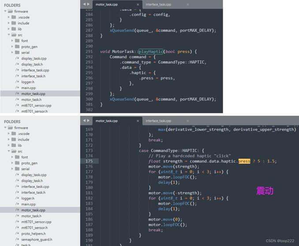Expand the include folder in upper sidebar
The height and width of the screenshot is (246, 299).
[9, 23]
